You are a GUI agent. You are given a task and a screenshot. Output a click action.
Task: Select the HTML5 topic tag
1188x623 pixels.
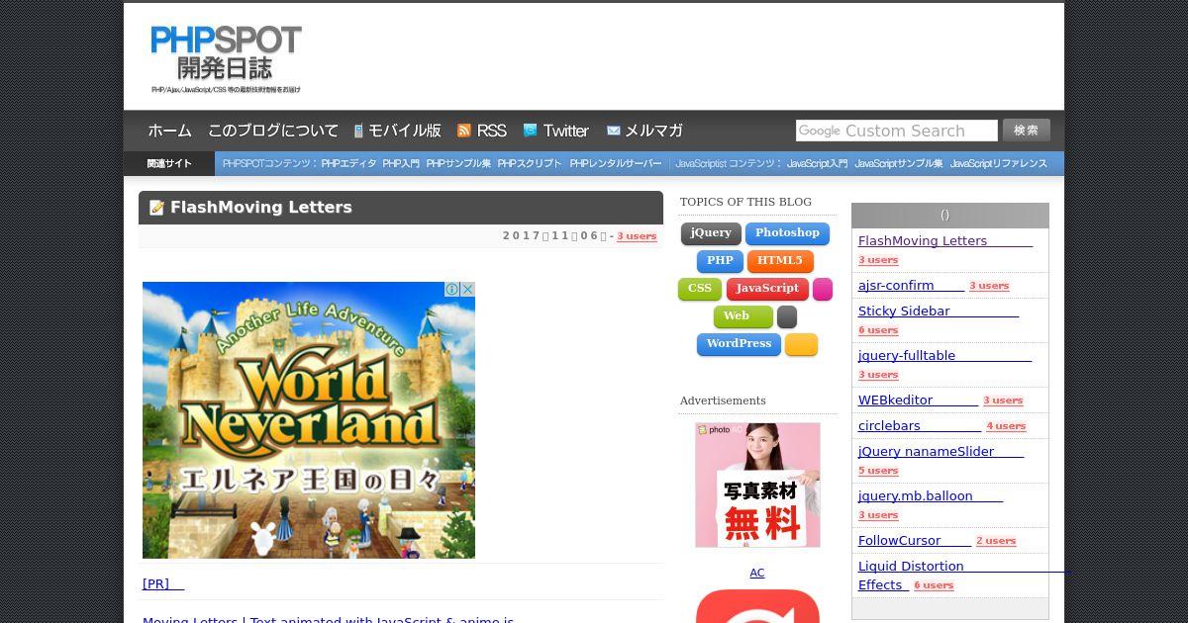click(780, 261)
